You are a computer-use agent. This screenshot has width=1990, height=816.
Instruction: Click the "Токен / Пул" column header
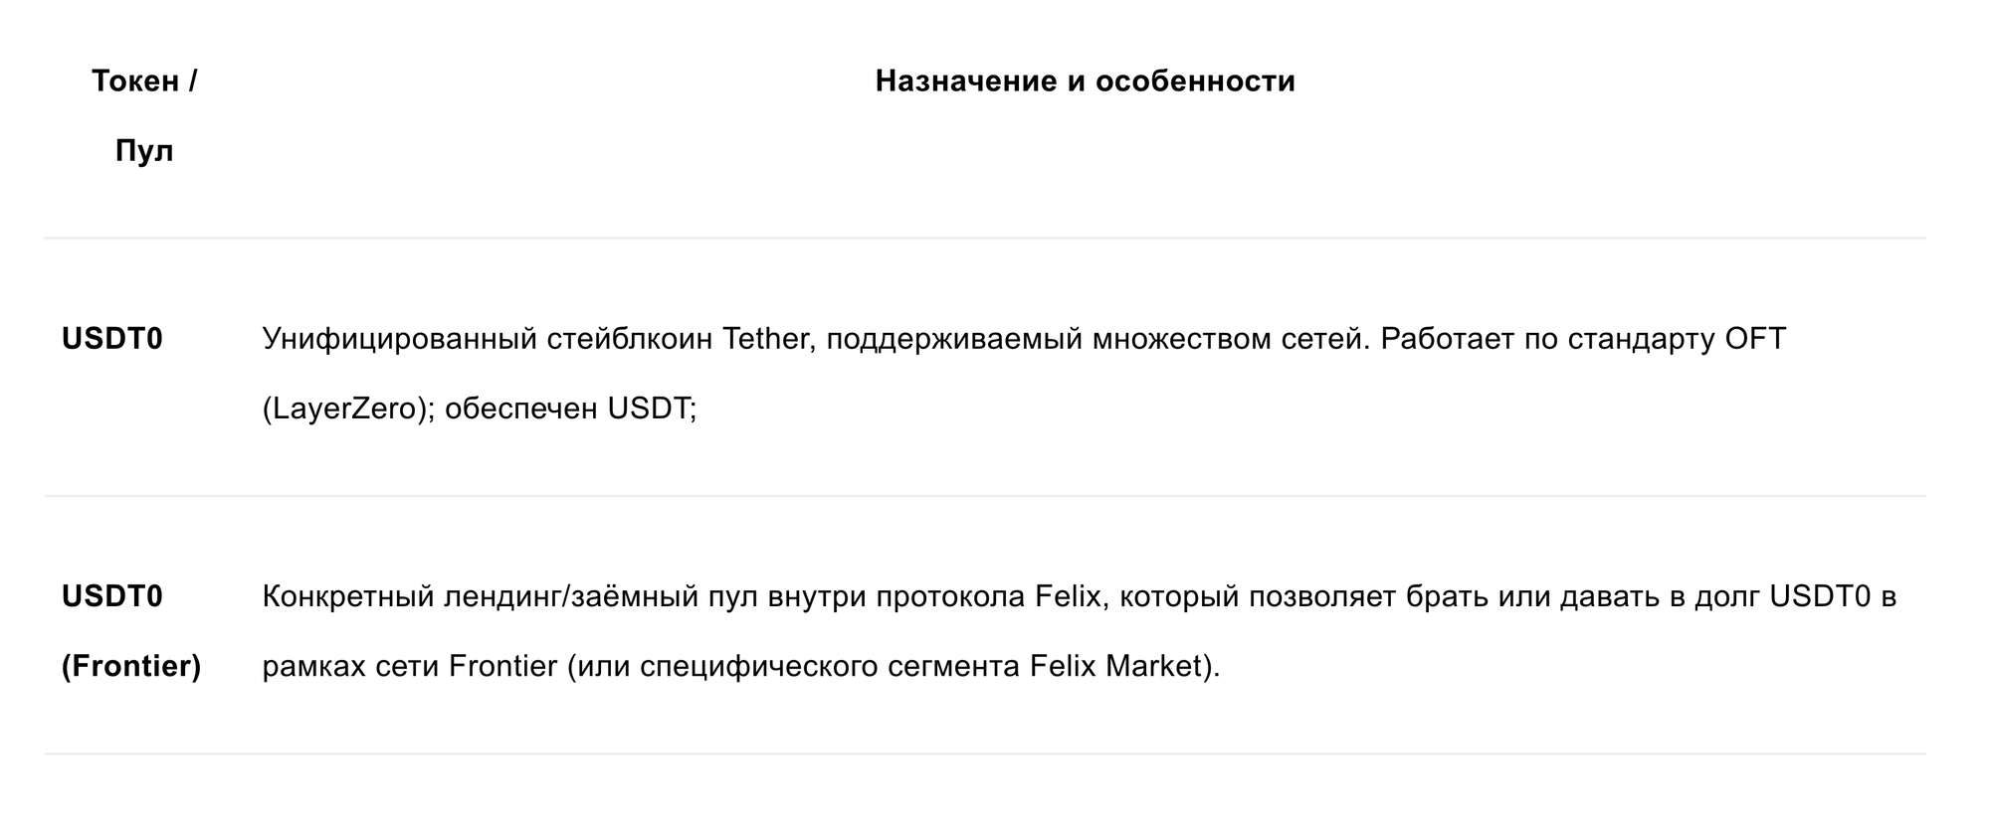[x=144, y=115]
